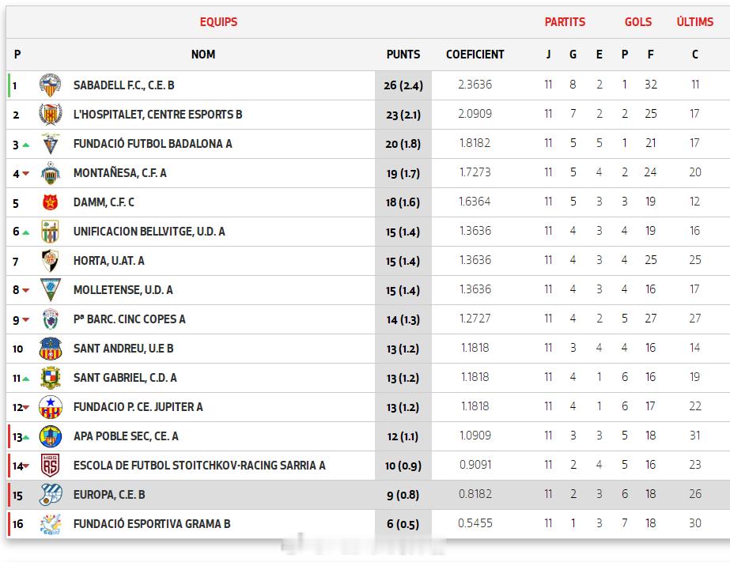Click the Europa C.E. B crest
Screen dimensions: 730x562
coord(51,495)
